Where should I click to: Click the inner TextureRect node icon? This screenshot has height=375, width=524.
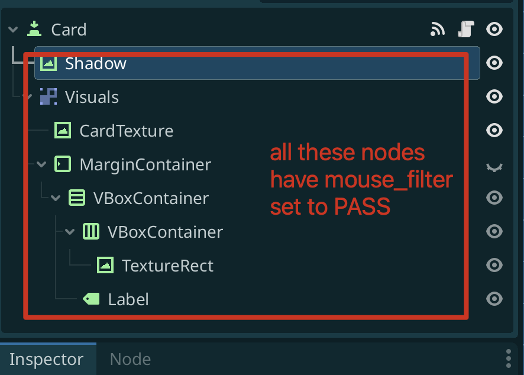click(105, 265)
